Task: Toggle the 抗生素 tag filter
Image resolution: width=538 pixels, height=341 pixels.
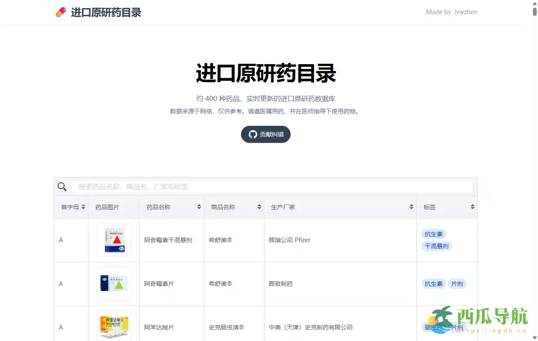Action: 433,234
